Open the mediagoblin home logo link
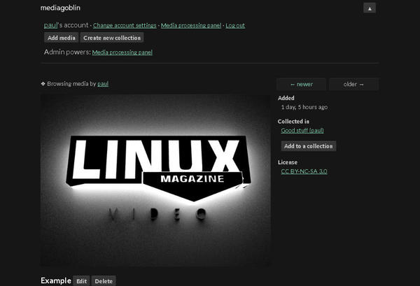Screen dimensions: 420x286 (60, 8)
